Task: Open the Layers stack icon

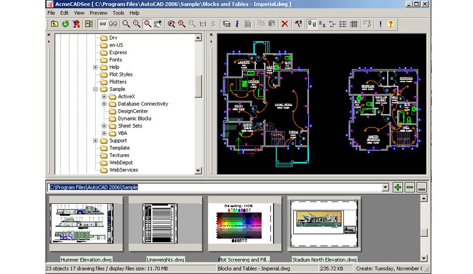Action: 226,24
